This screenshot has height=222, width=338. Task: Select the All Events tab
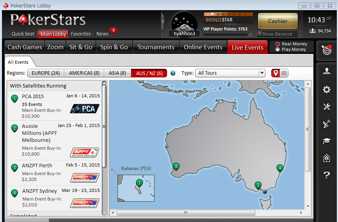coord(18,62)
